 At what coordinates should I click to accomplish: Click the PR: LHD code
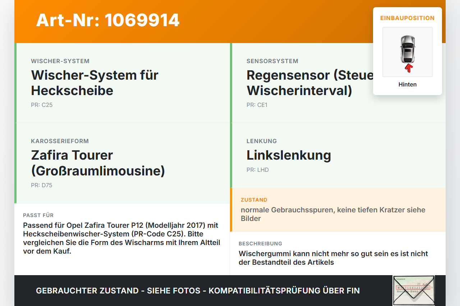tap(258, 170)
